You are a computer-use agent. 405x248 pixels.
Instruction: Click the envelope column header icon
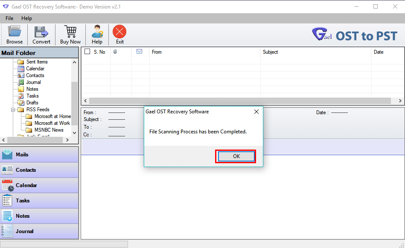139,52
